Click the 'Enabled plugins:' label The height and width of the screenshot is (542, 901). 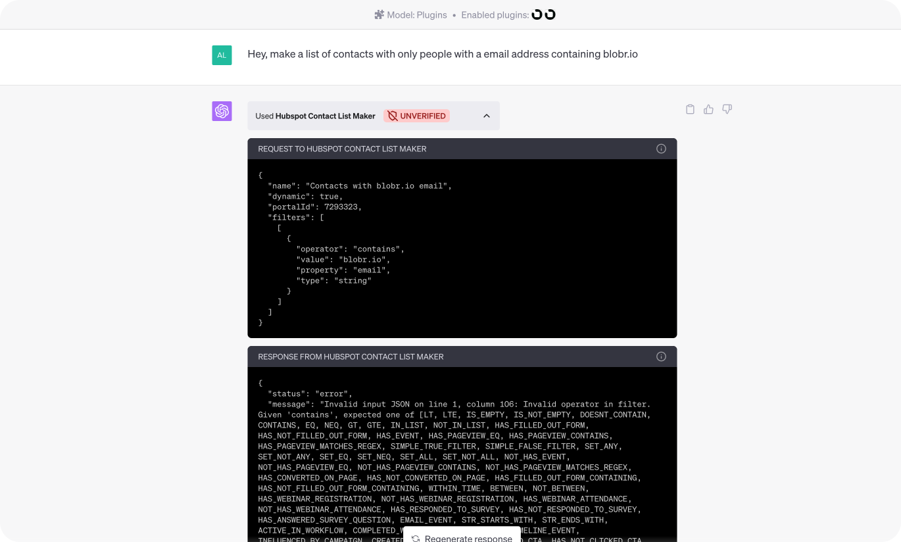[x=495, y=15]
